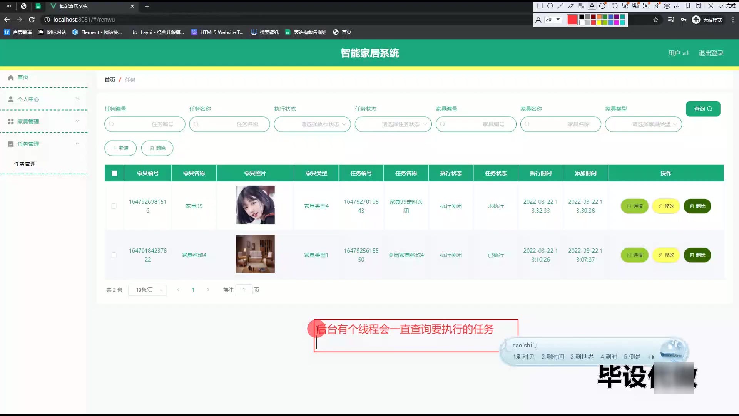Image resolution: width=739 pixels, height=416 pixels.
Task: Select the arrow annotation tool
Action: point(560,6)
